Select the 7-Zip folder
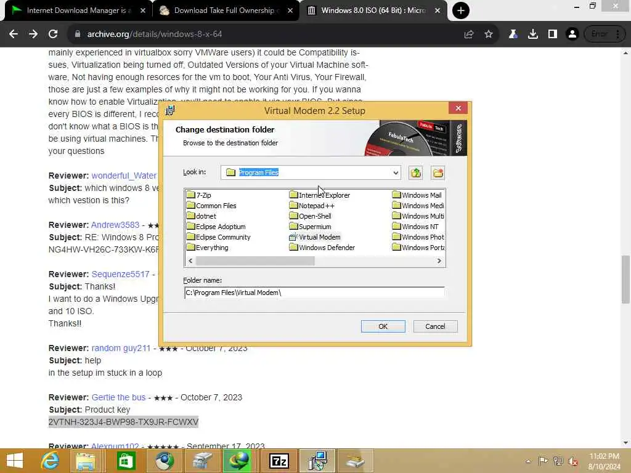The width and height of the screenshot is (631, 473). pyautogui.click(x=199, y=195)
